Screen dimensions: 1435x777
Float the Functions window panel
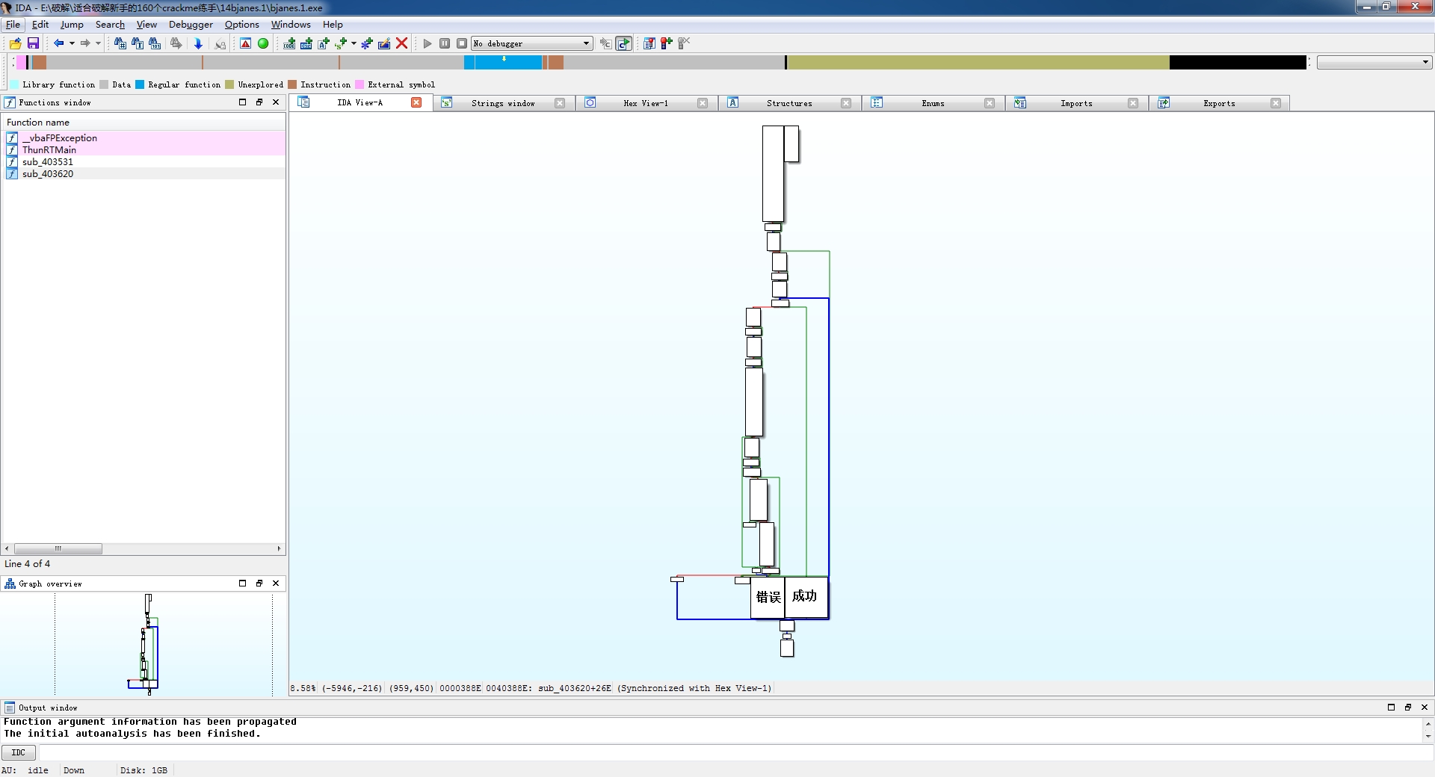259,102
